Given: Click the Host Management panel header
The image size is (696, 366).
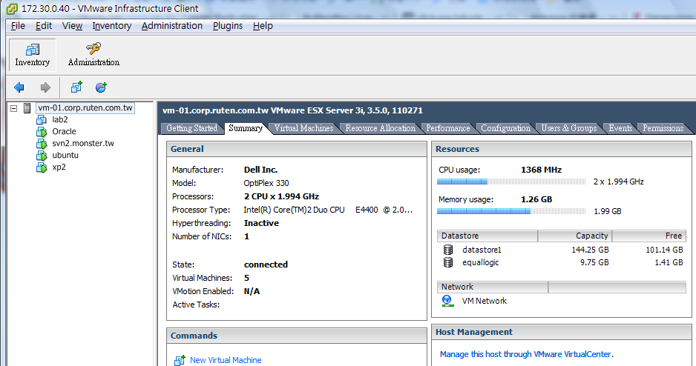Looking at the screenshot, I should [x=561, y=333].
